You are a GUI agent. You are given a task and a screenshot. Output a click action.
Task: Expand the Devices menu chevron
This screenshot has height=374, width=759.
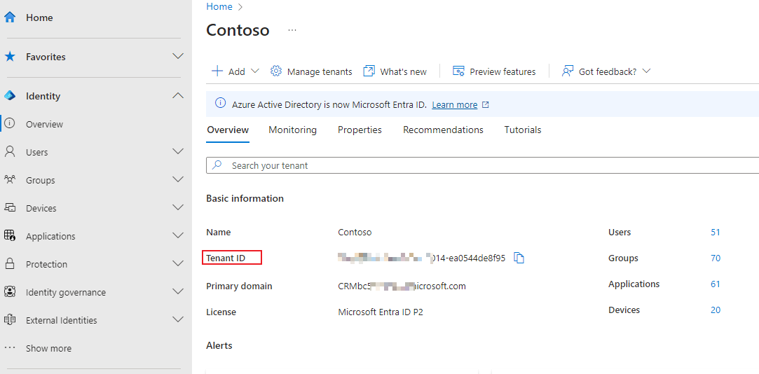(178, 207)
